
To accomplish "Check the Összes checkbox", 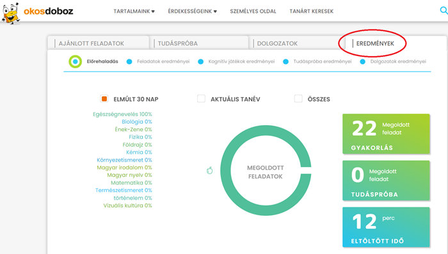I will [298, 99].
